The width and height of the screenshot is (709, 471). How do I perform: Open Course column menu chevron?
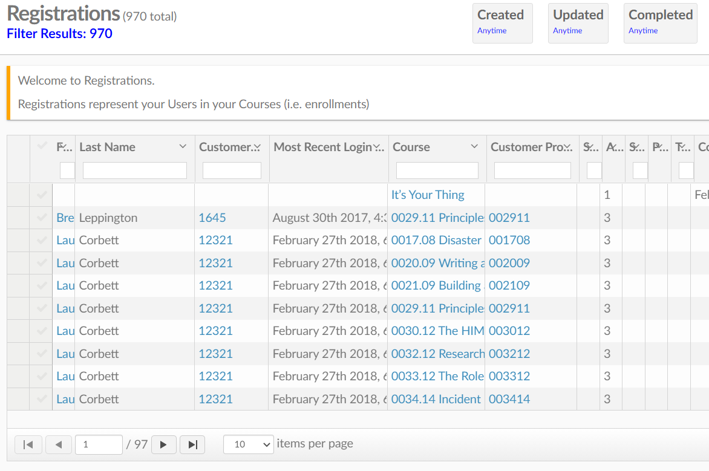[474, 146]
